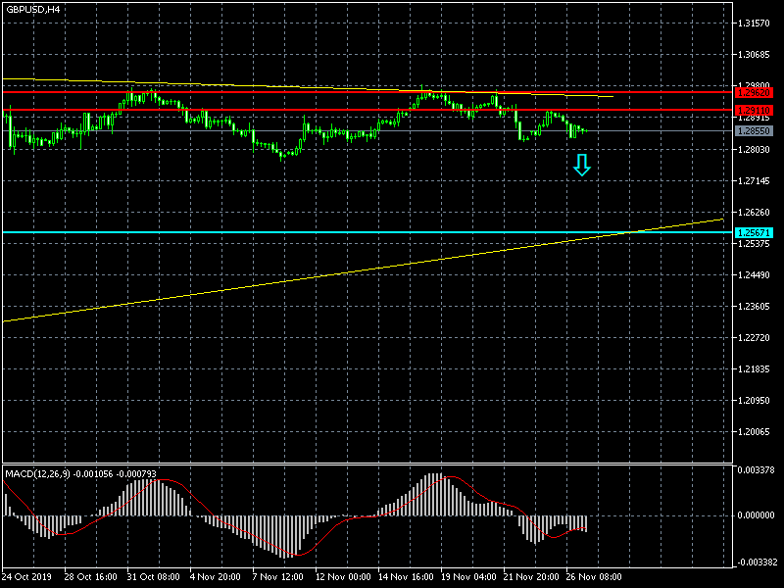Click the MACD 0.003378 scale value
This screenshot has width=784, height=588.
(x=758, y=470)
